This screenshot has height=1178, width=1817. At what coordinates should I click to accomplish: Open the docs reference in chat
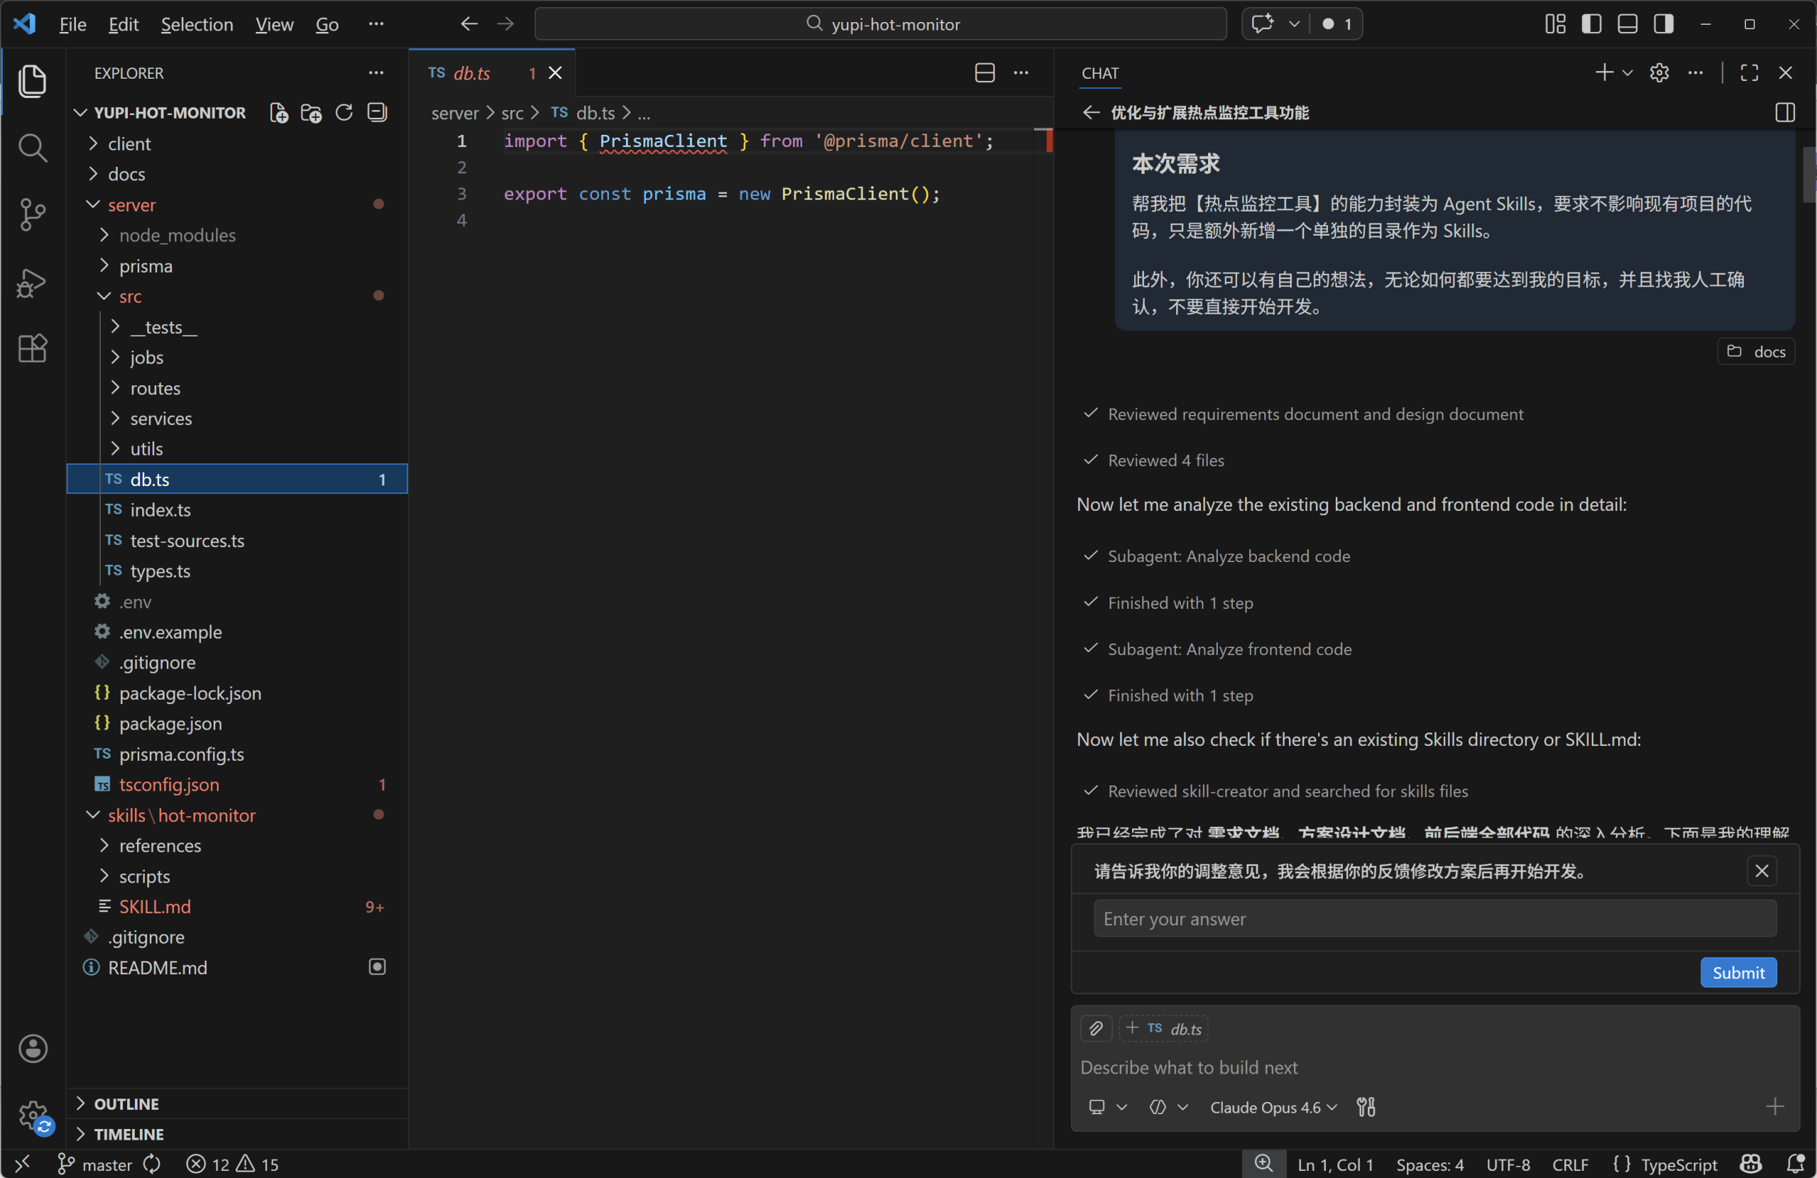pos(1755,351)
